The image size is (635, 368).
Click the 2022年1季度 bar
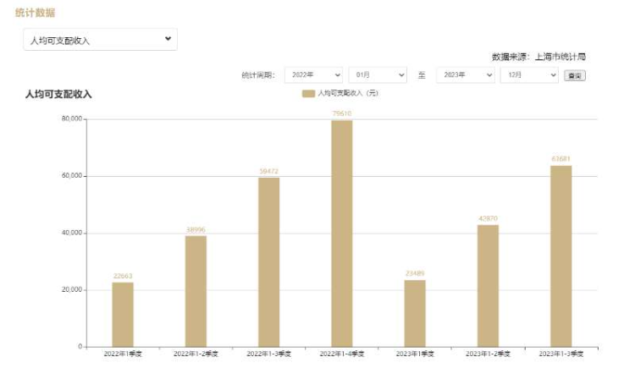[123, 314]
